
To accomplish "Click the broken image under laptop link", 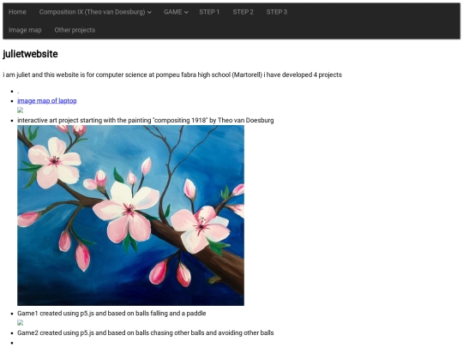I will tap(20, 111).
